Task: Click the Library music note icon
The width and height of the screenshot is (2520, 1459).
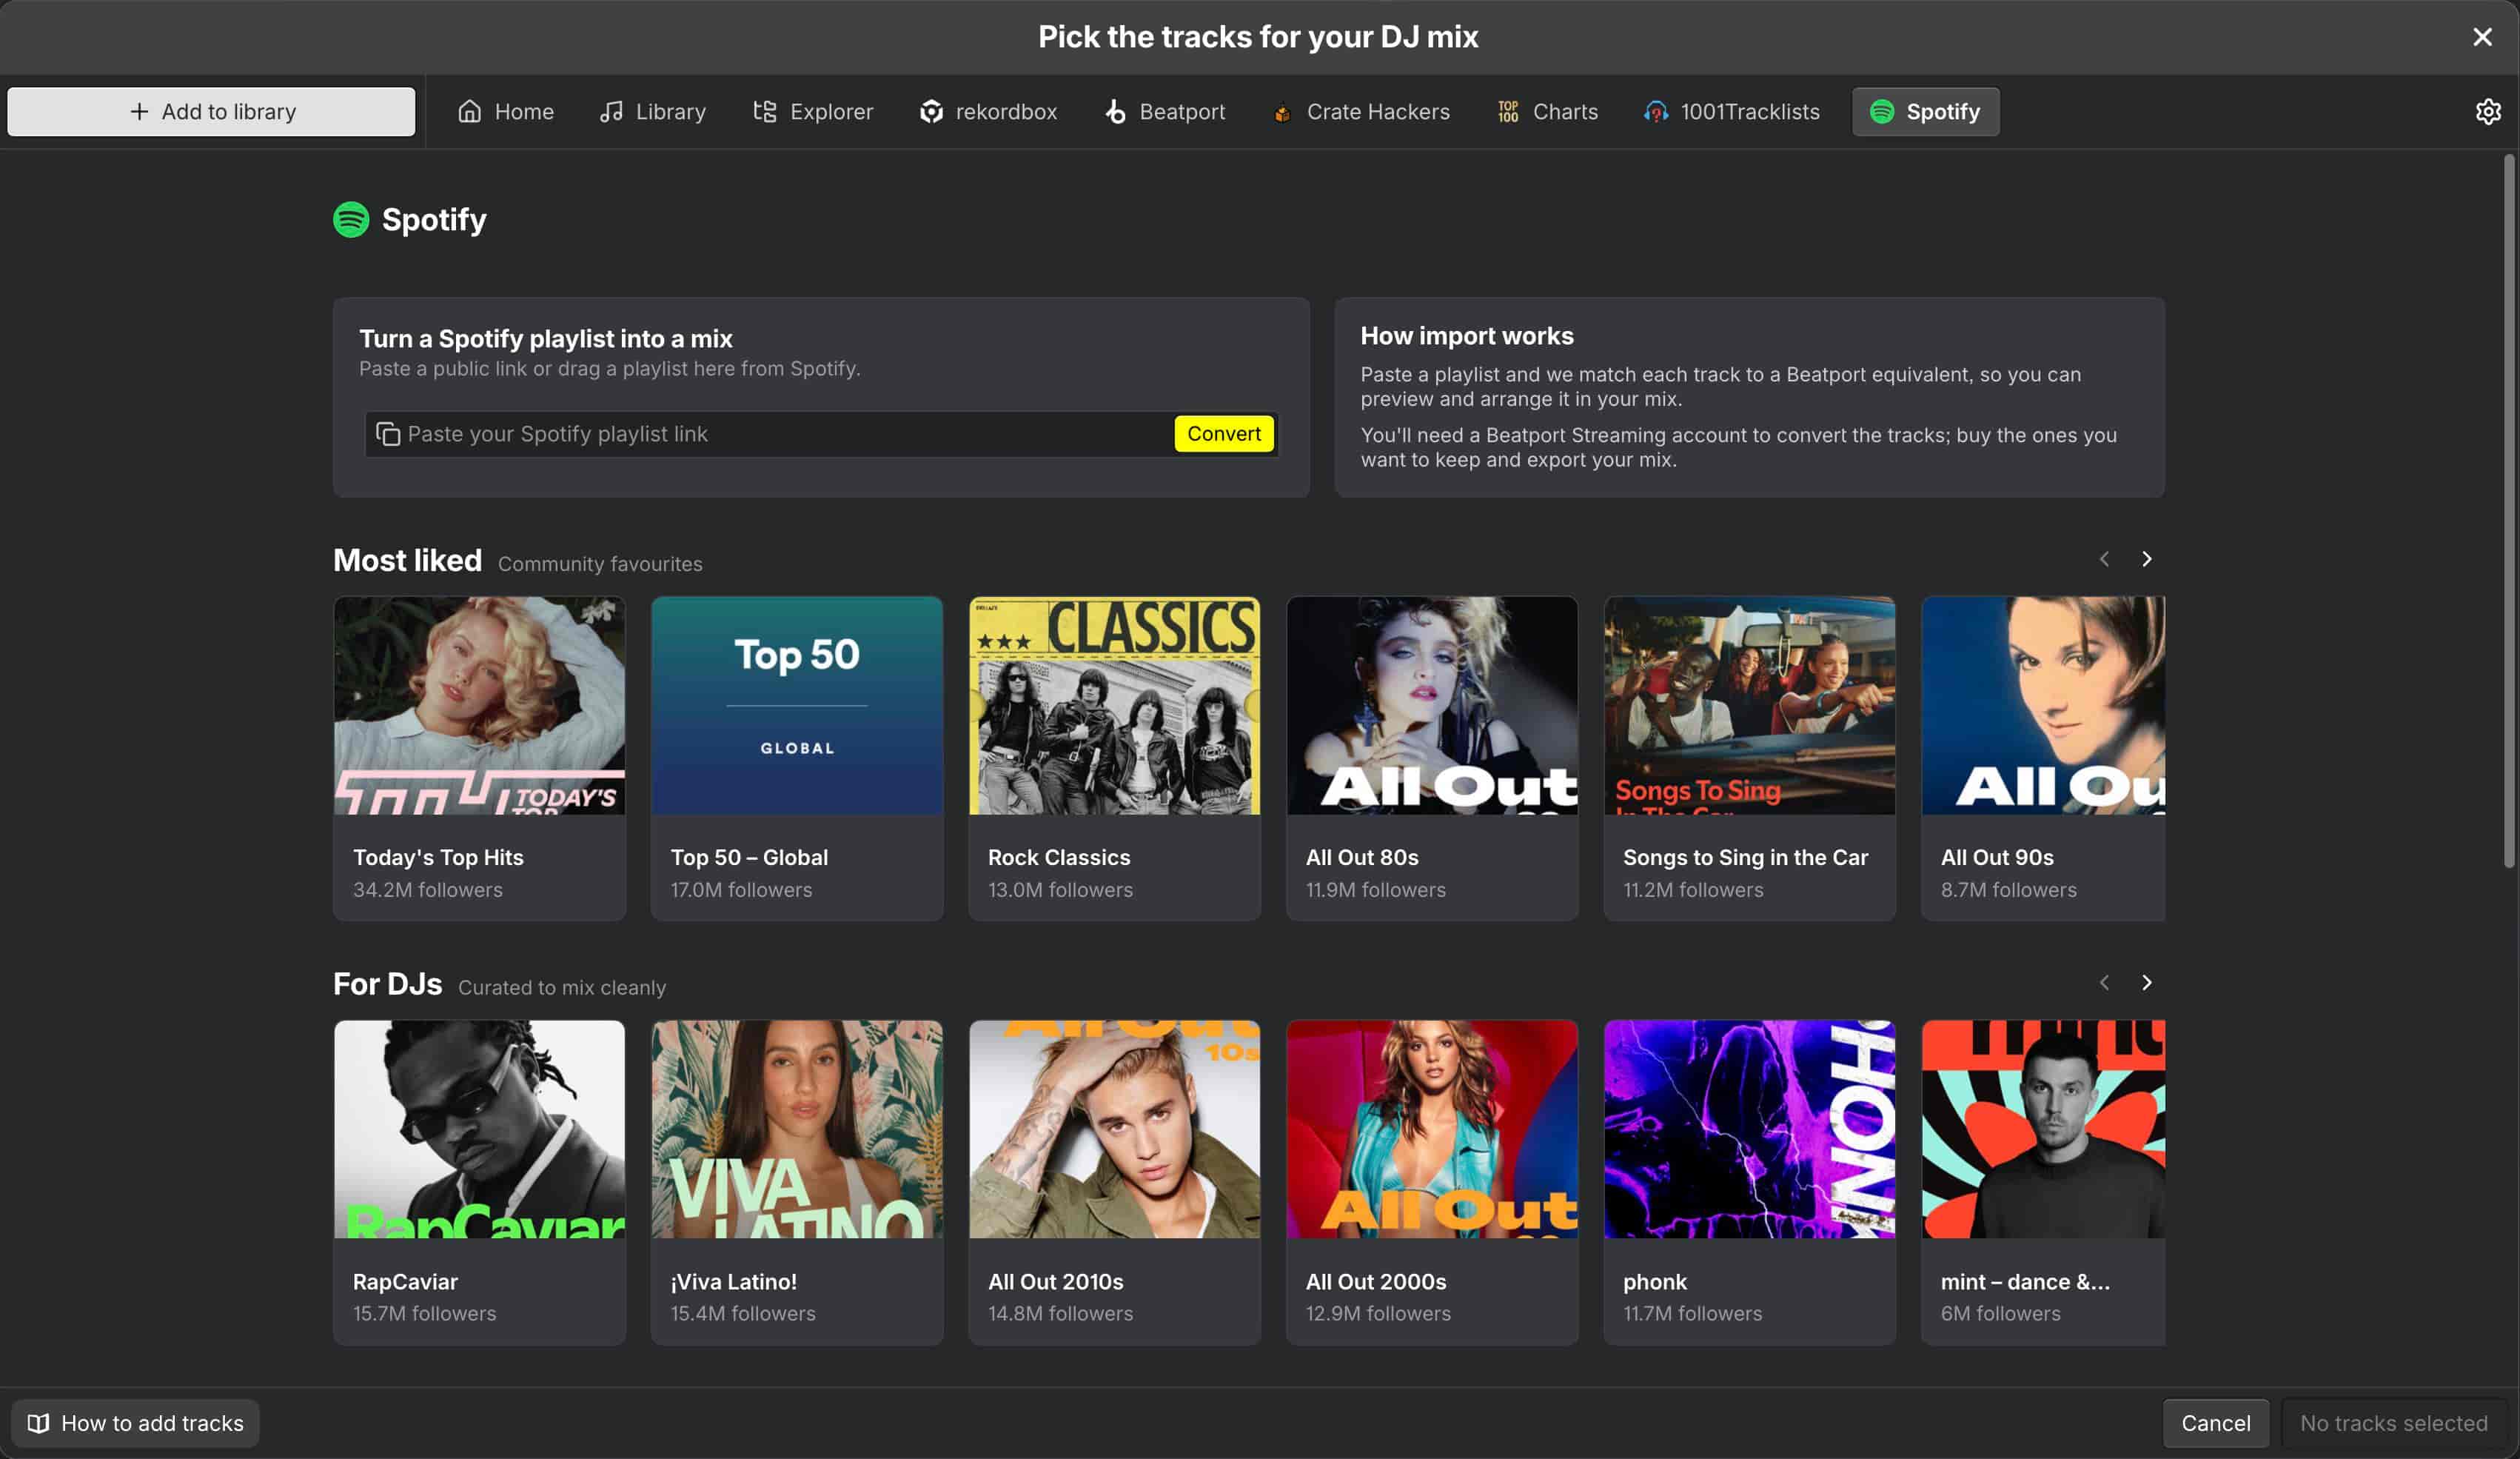Action: pyautogui.click(x=611, y=111)
